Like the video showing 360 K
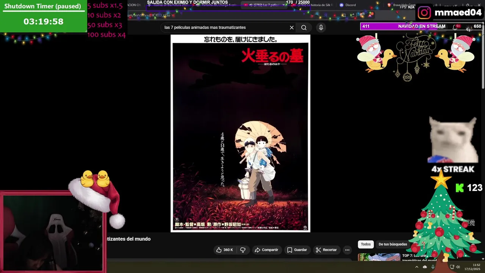This screenshot has height=273, width=485. [x=225, y=250]
